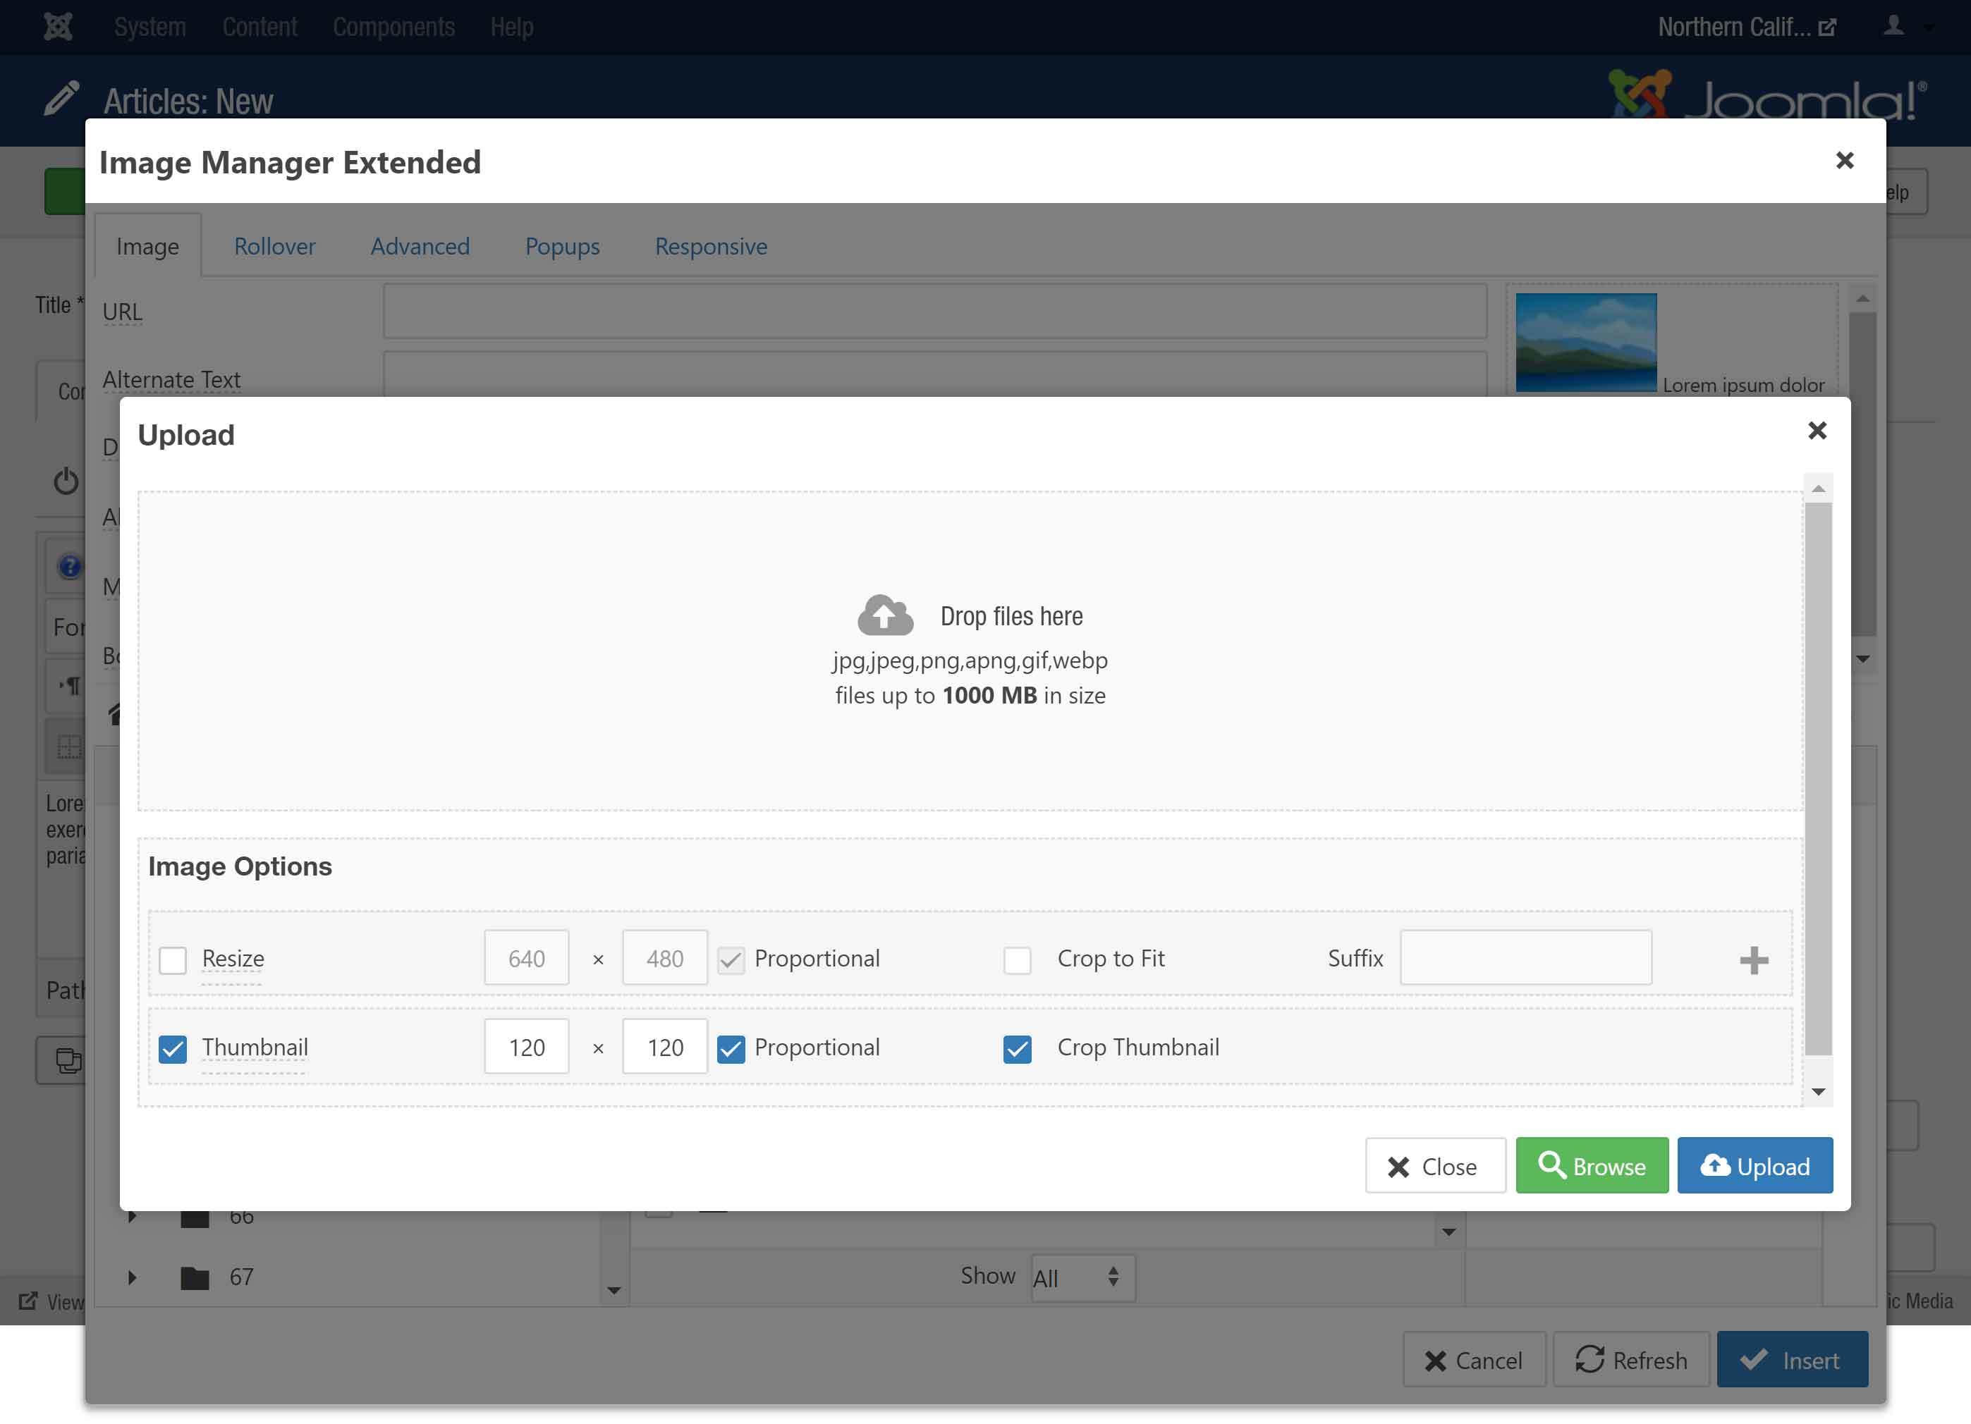The height and width of the screenshot is (1424, 1971).
Task: Enable the Crop to Fit checkbox
Action: (x=1017, y=960)
